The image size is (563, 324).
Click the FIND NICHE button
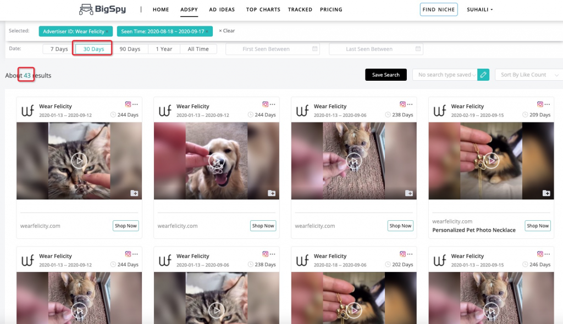click(439, 10)
